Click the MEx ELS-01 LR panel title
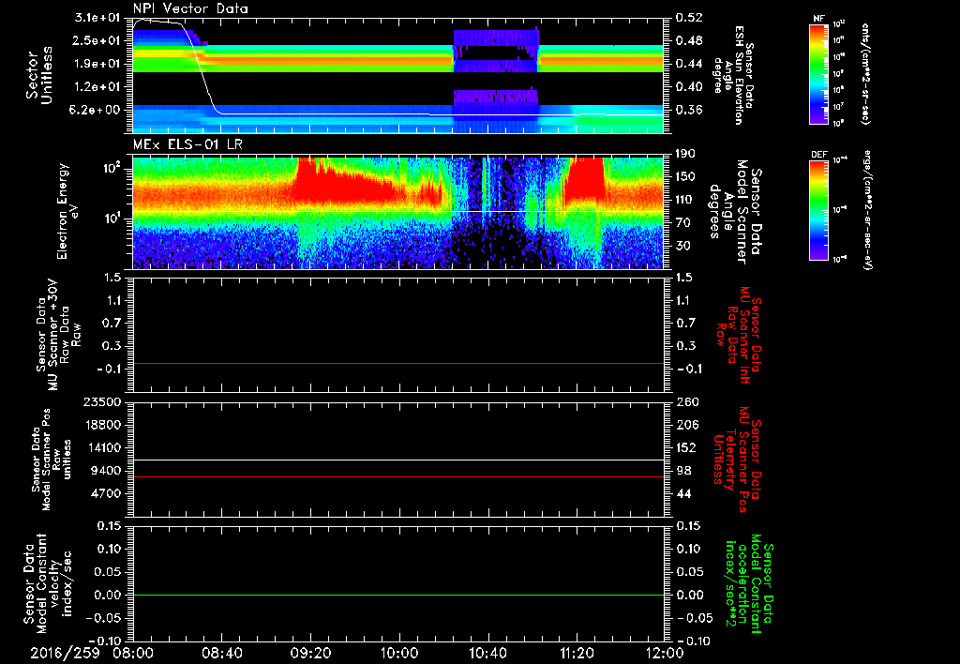This screenshot has width=960, height=664. pyautogui.click(x=186, y=145)
